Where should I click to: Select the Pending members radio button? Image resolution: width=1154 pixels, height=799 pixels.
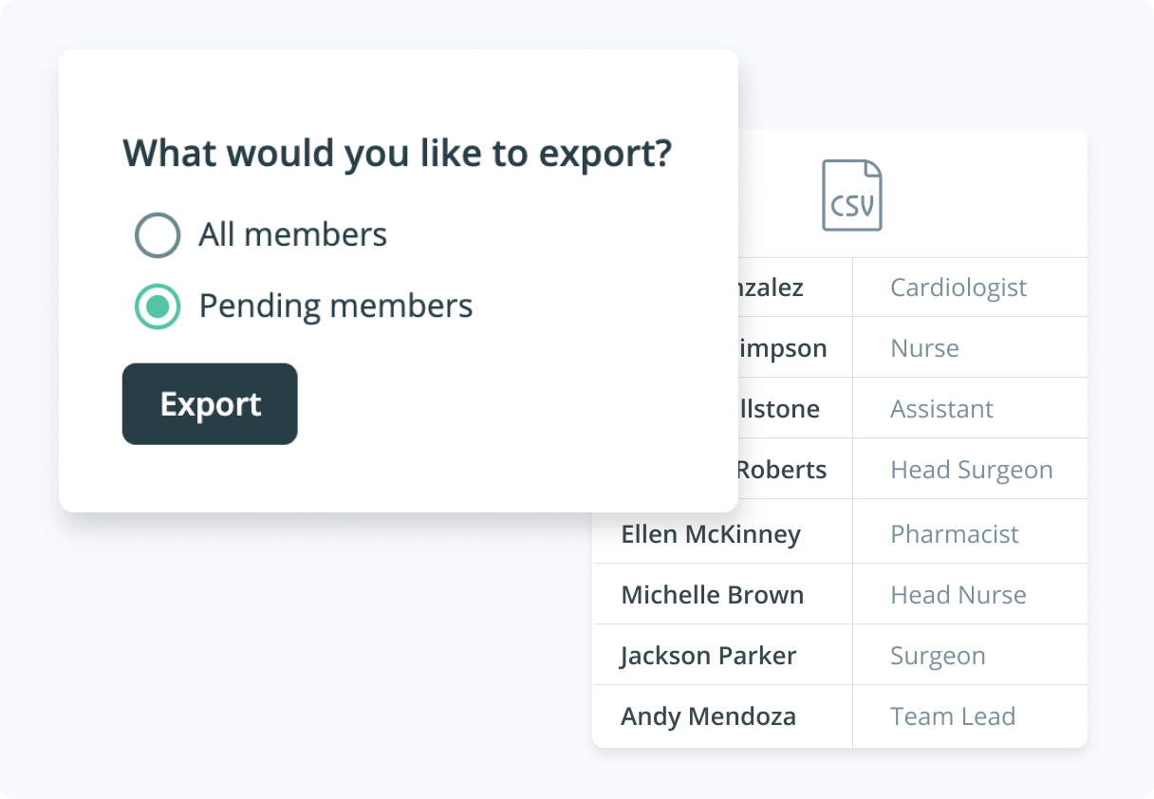pos(158,307)
